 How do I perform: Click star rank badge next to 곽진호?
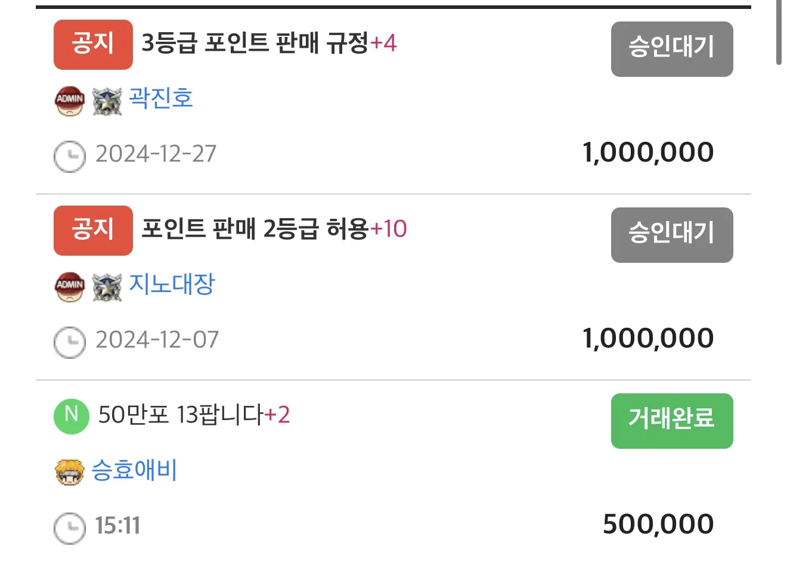click(107, 101)
